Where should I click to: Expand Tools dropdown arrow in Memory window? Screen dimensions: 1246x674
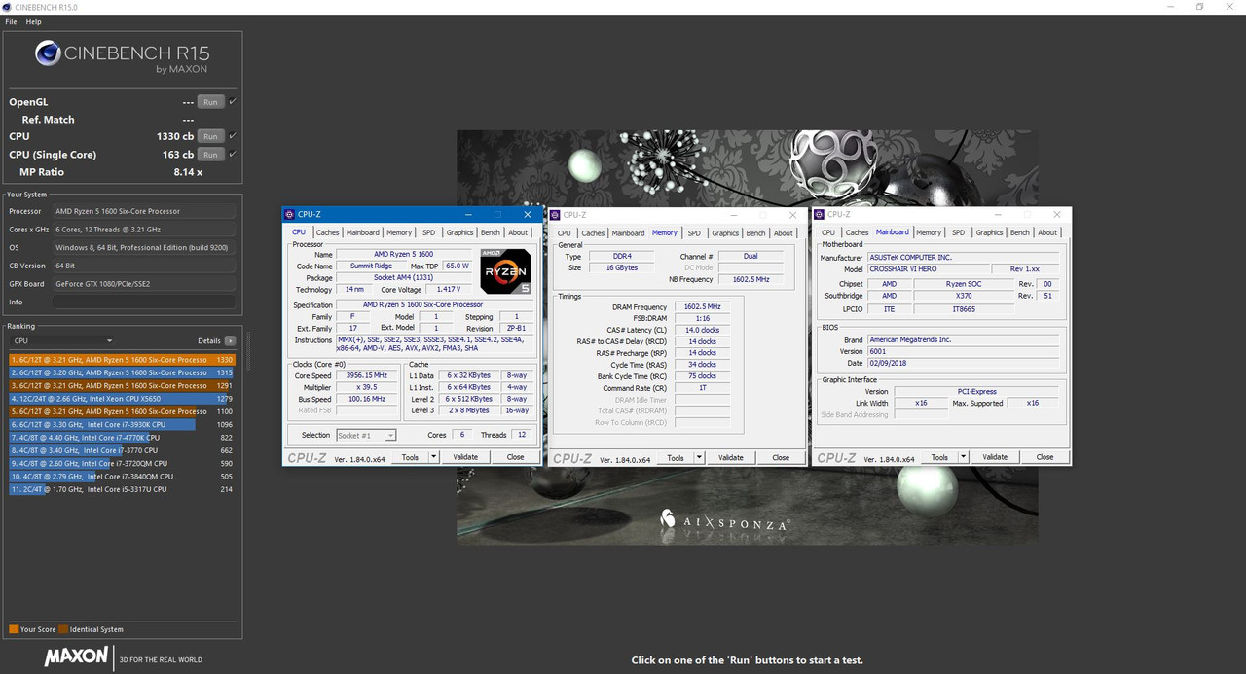click(699, 457)
